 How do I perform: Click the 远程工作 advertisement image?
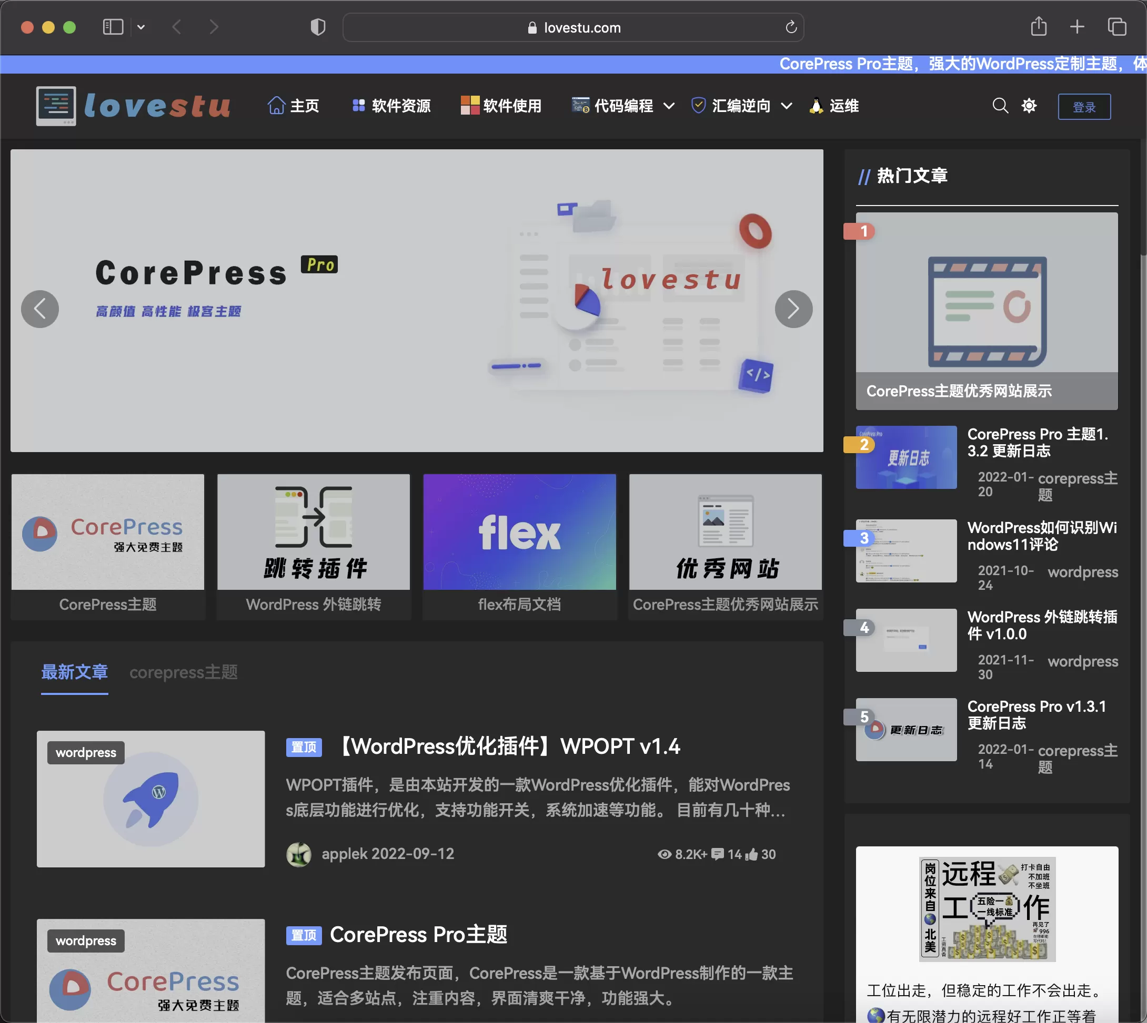pyautogui.click(x=987, y=909)
